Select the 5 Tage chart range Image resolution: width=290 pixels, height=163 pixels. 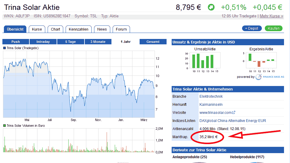(x=70, y=42)
